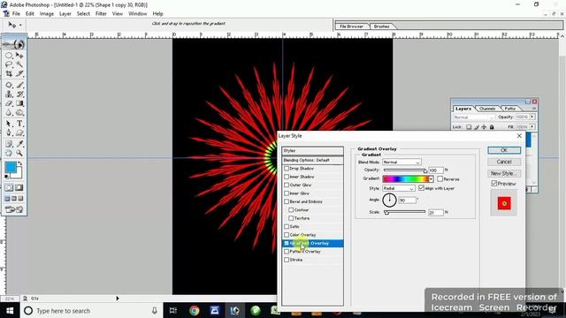
Task: Click the Opacity slider track
Action: tap(405, 170)
